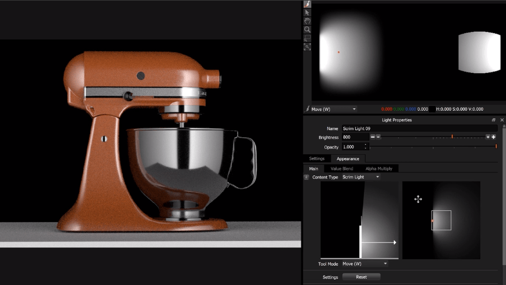The height and width of the screenshot is (285, 506).
Task: Switch to the Appearance tab
Action: coord(347,159)
